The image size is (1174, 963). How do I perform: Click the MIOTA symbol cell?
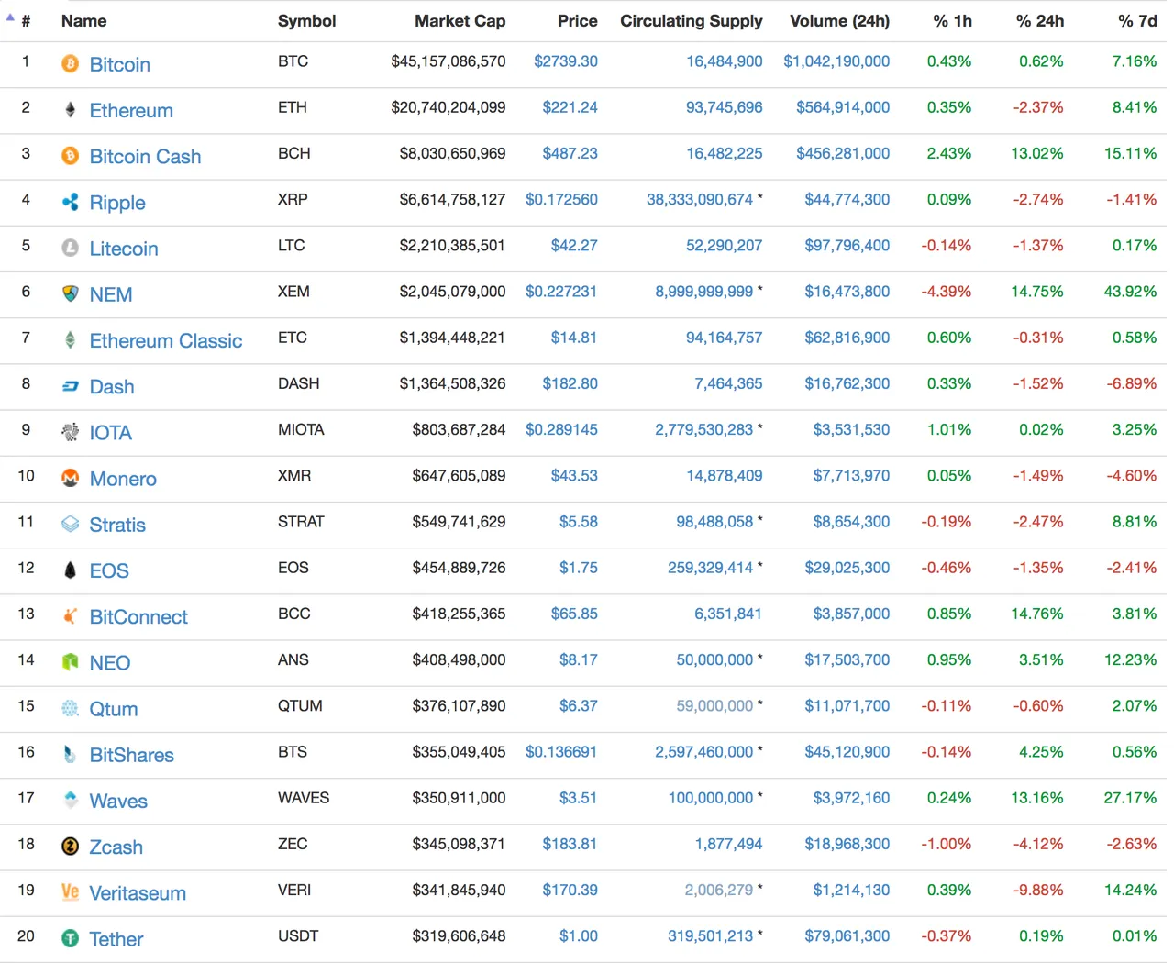point(301,429)
